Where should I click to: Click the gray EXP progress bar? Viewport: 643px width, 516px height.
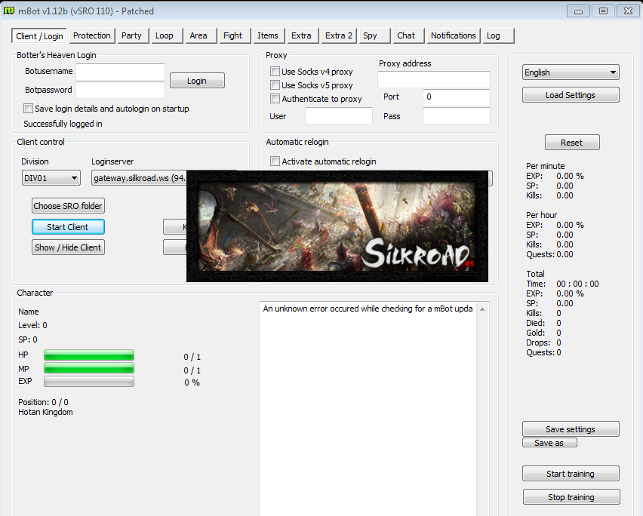(89, 382)
